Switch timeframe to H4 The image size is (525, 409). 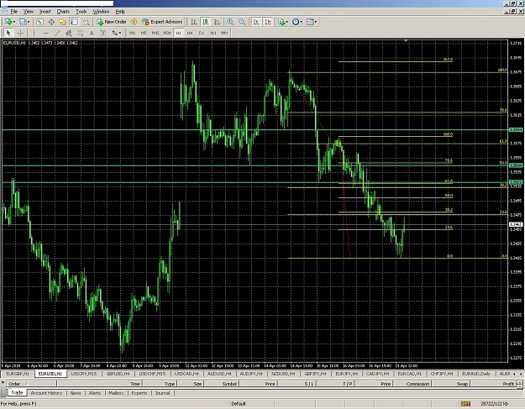190,33
